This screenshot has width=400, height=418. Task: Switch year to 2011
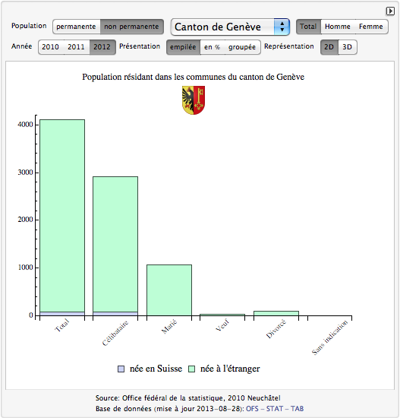coord(76,47)
